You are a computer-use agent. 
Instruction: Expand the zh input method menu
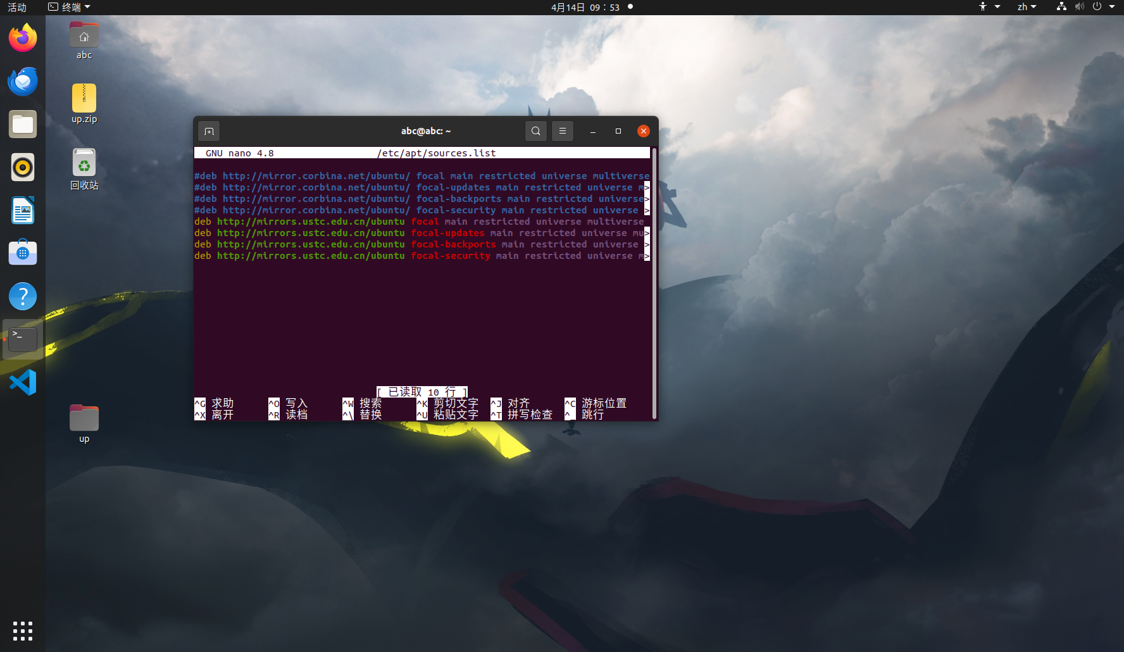click(x=1027, y=7)
